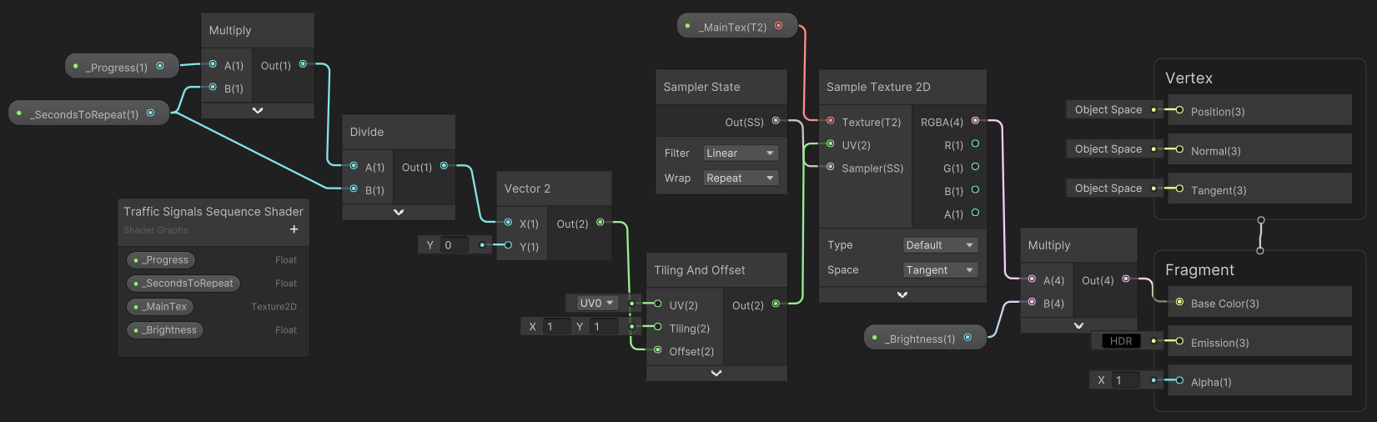Collapse the Tiling And Offset node chevron
The width and height of the screenshot is (1377, 422).
pos(716,374)
